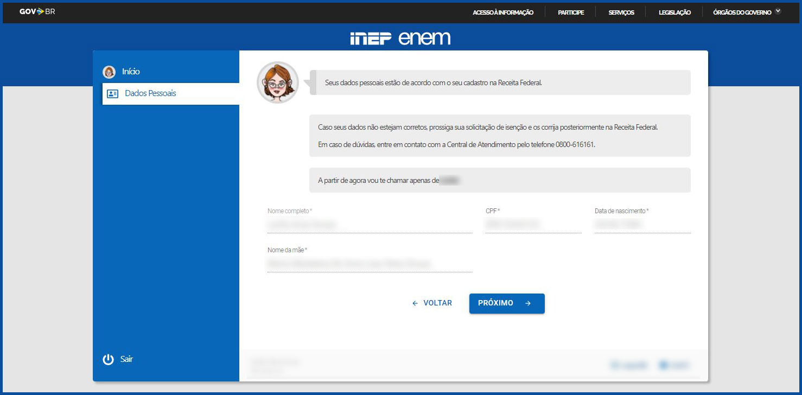Click the assistant avatar with glasses
802x395 pixels.
pos(278,82)
